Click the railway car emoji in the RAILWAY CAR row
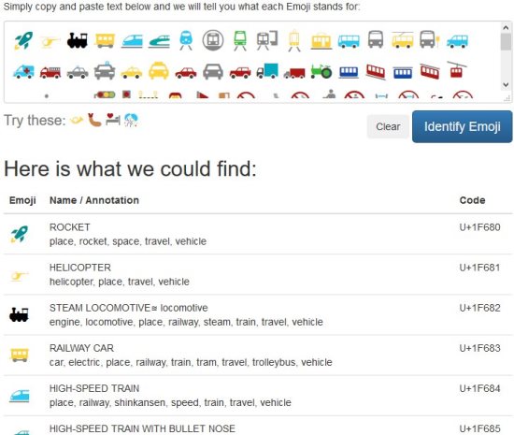The height and width of the screenshot is (435, 514). (x=20, y=355)
